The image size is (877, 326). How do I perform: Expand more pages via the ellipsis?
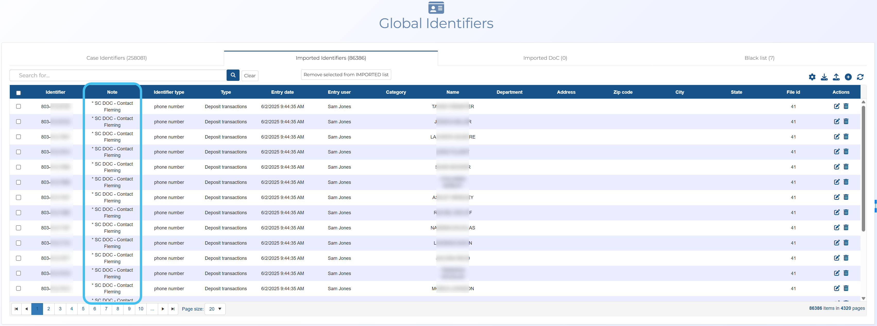click(152, 309)
